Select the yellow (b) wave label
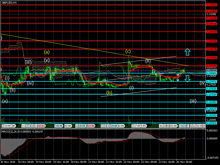The image size is (220, 165). coord(109,93)
